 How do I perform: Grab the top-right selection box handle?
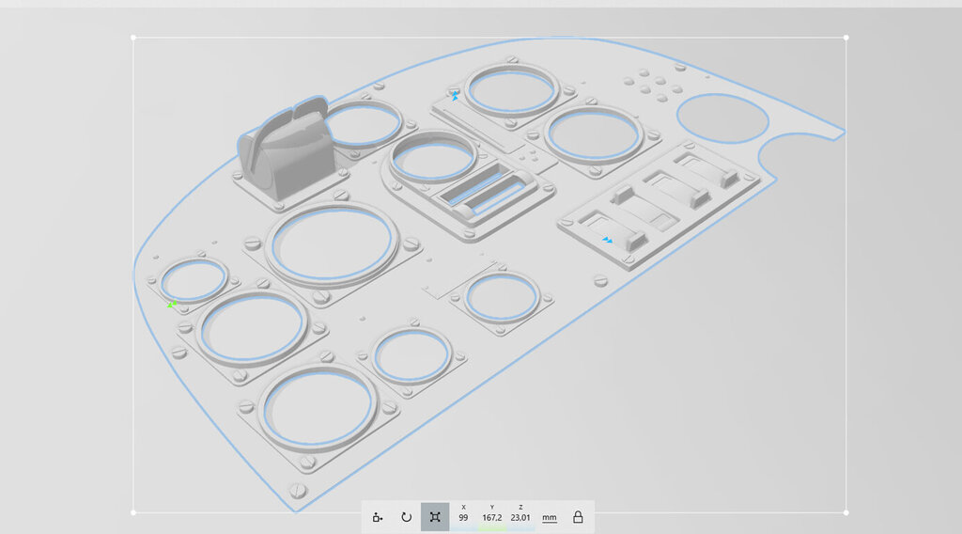pos(846,38)
